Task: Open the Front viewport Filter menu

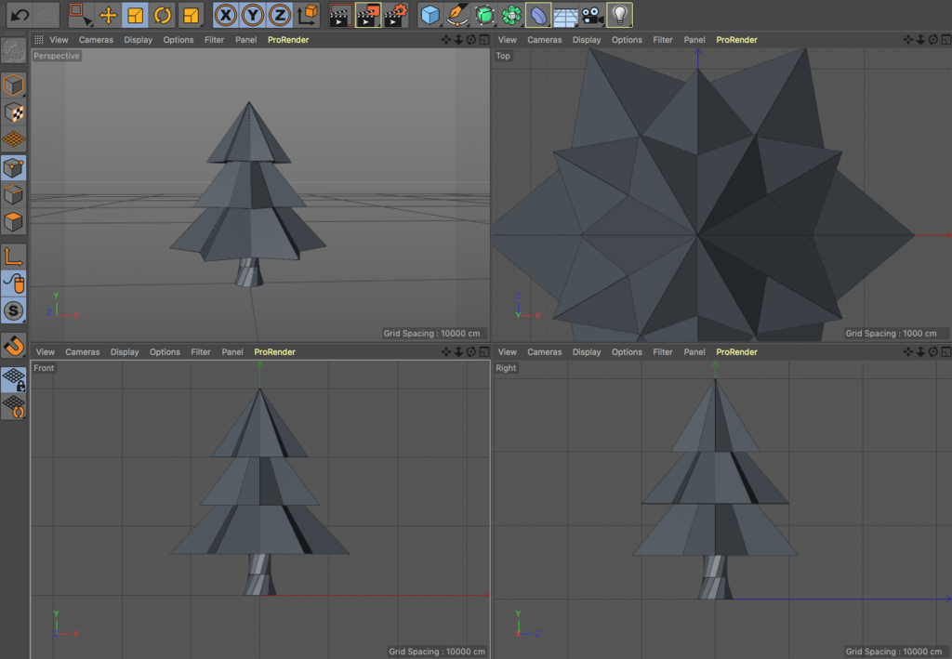Action: (x=201, y=352)
